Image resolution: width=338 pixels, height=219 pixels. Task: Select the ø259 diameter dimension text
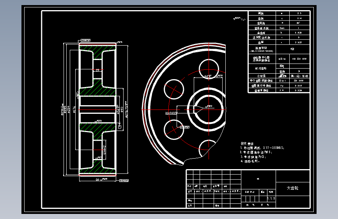click(x=69, y=109)
